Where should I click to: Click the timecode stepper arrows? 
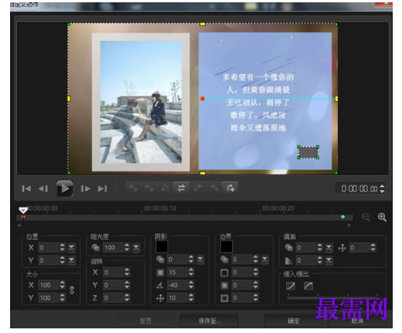382,189
